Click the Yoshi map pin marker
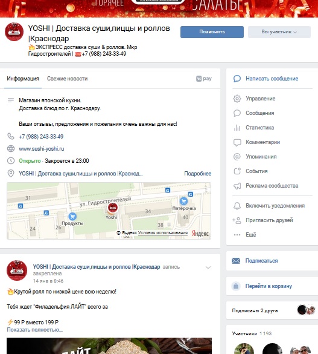The width and height of the screenshot is (318, 354). click(112, 208)
